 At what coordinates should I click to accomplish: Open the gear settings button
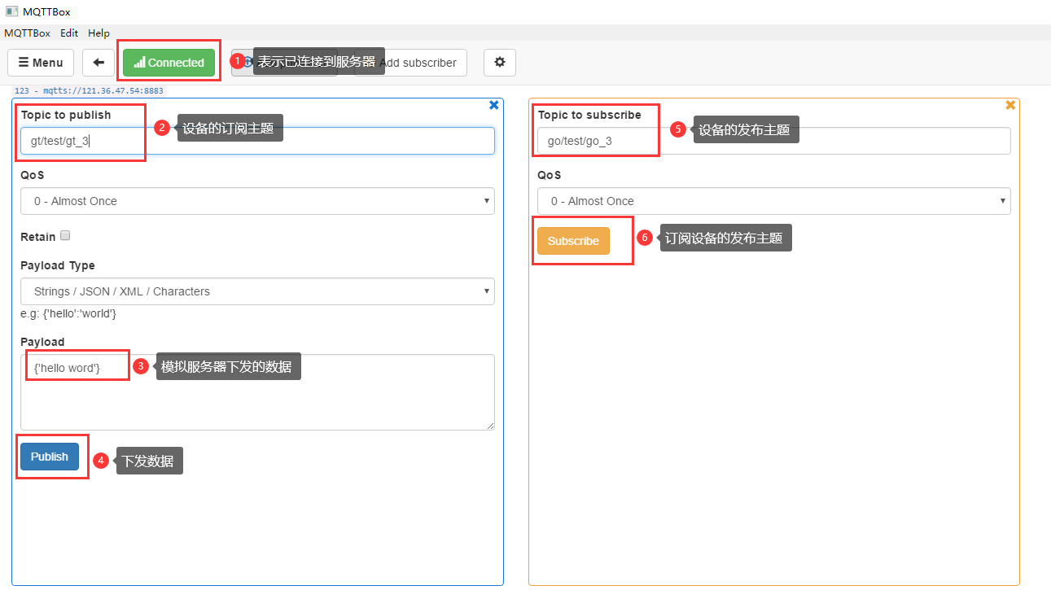click(x=500, y=63)
